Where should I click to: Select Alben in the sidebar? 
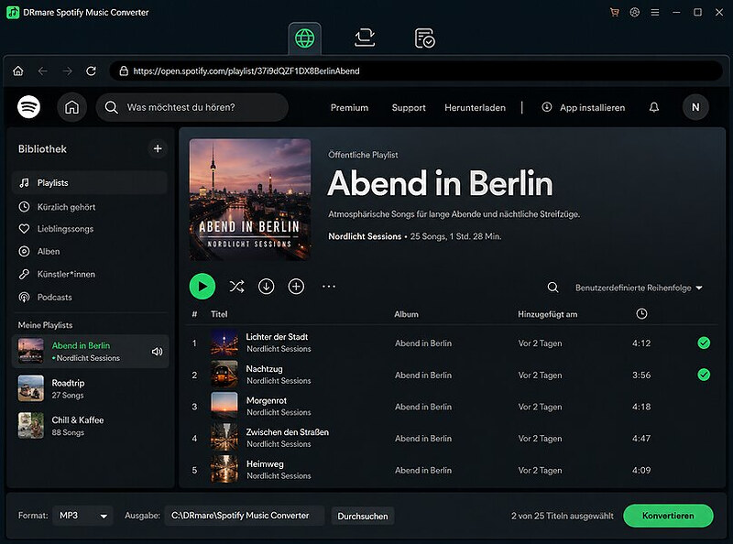click(x=89, y=252)
